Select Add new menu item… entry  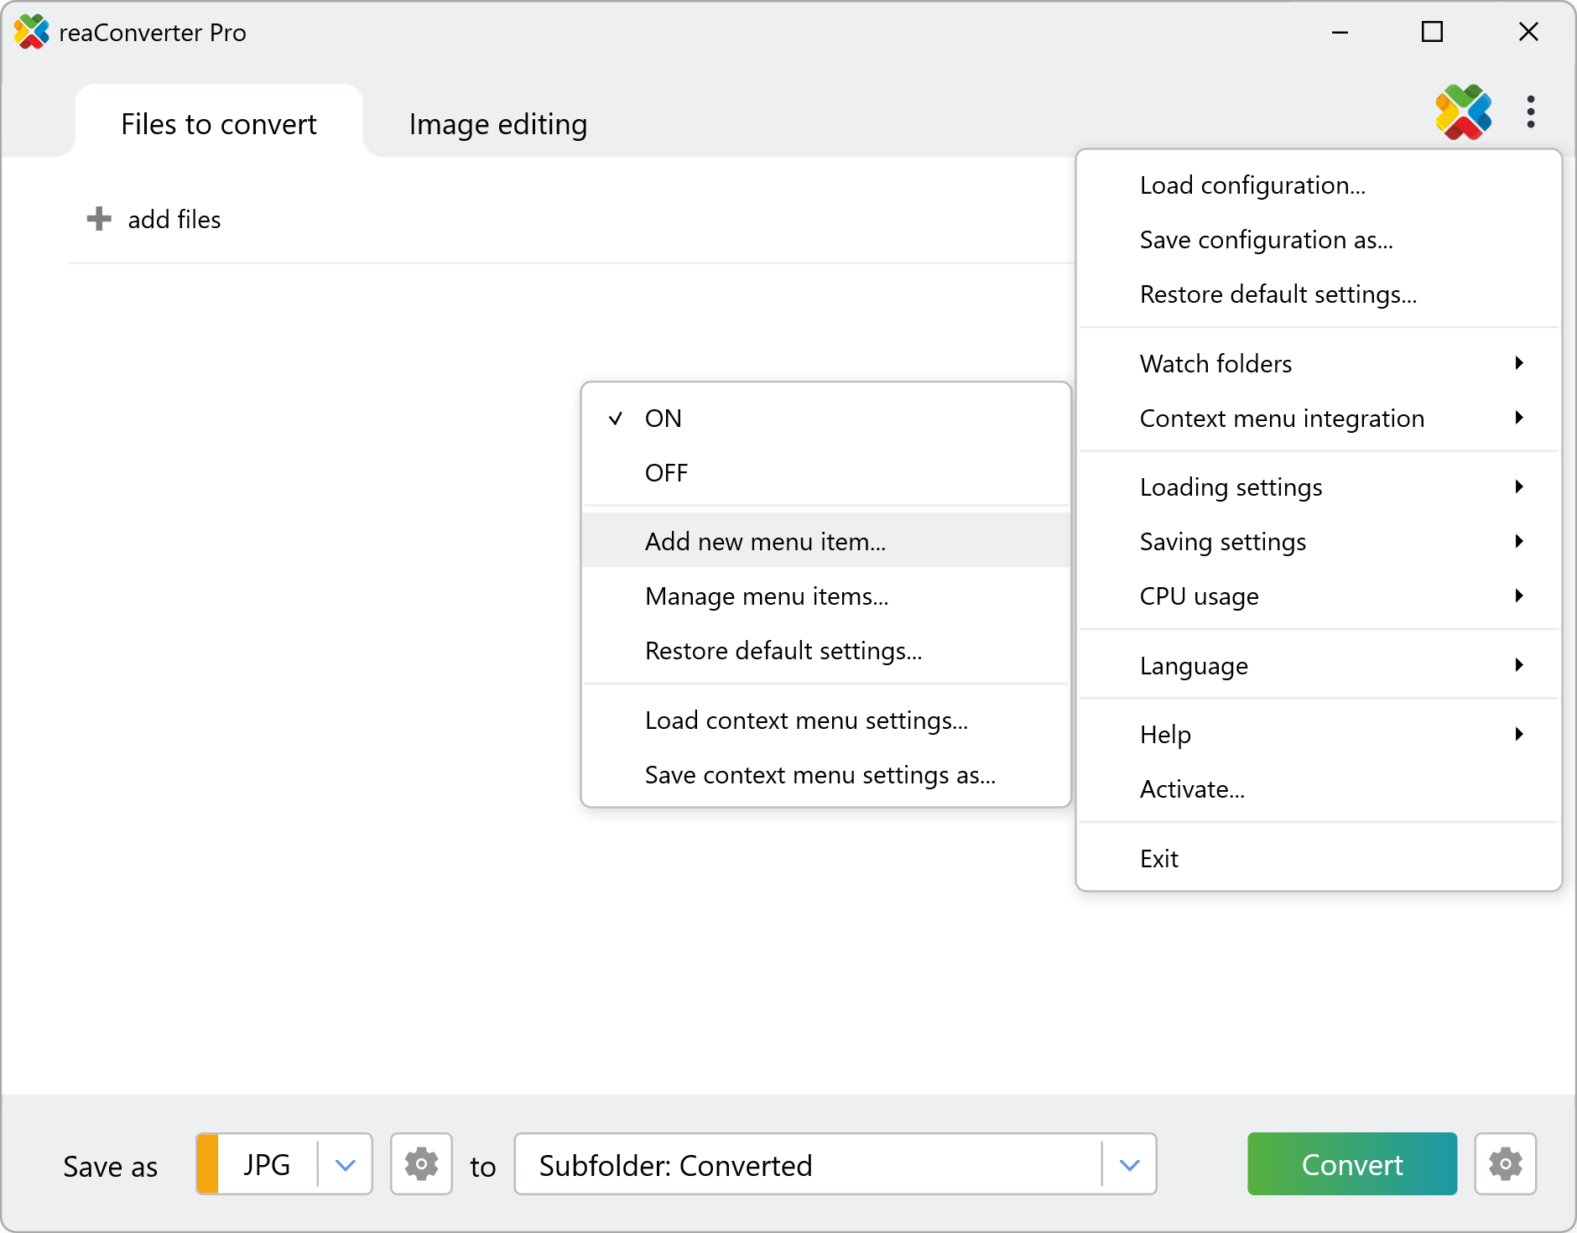[765, 542]
